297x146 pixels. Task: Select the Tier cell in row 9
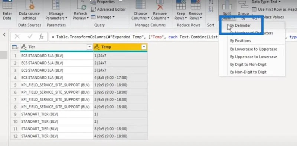(56, 114)
